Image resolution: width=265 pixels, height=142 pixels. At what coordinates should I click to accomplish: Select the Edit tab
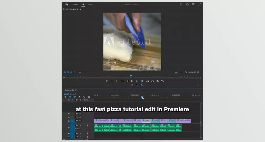point(83,4)
